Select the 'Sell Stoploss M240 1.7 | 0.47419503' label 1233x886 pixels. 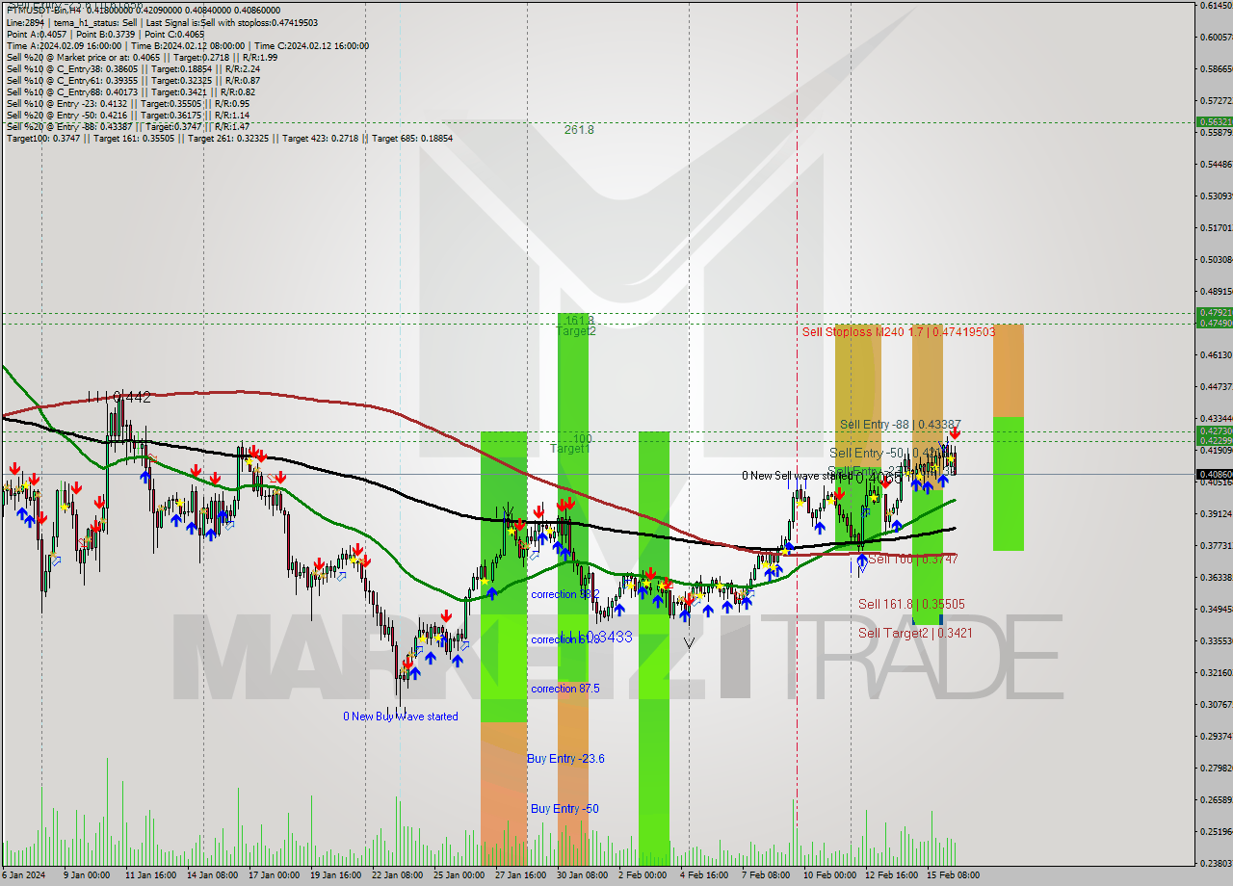899,331
